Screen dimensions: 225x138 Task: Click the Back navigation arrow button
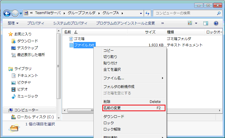(x=7, y=13)
